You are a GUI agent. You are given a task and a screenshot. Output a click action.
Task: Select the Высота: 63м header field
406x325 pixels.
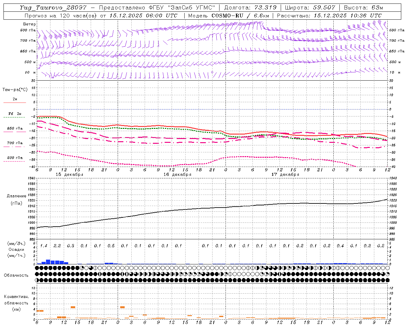click(363, 8)
